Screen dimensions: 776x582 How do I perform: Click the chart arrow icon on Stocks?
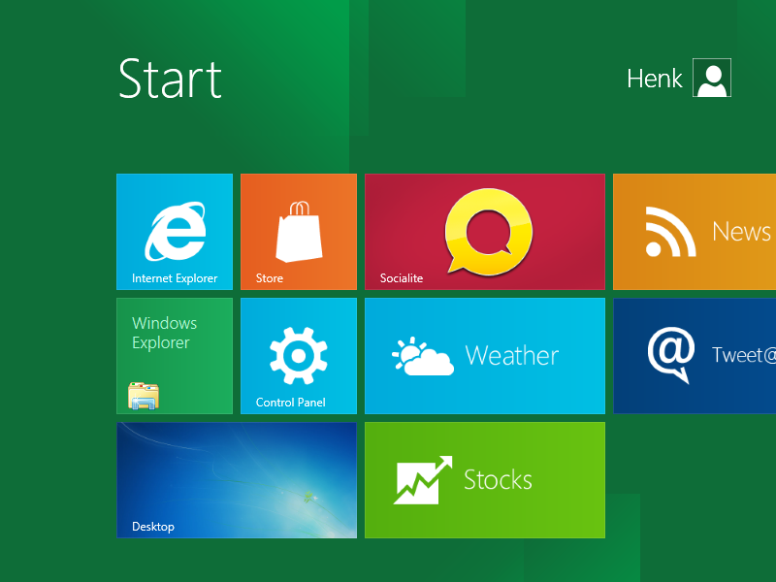click(x=421, y=478)
